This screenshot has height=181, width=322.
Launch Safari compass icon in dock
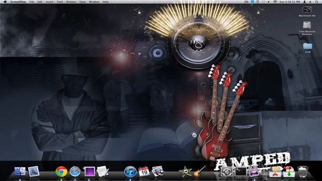(x=75, y=171)
